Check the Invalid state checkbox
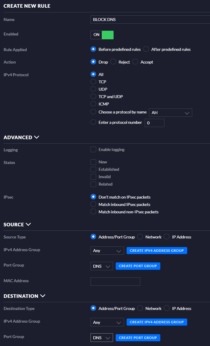Image resolution: width=210 pixels, height=346 pixels. tap(93, 177)
